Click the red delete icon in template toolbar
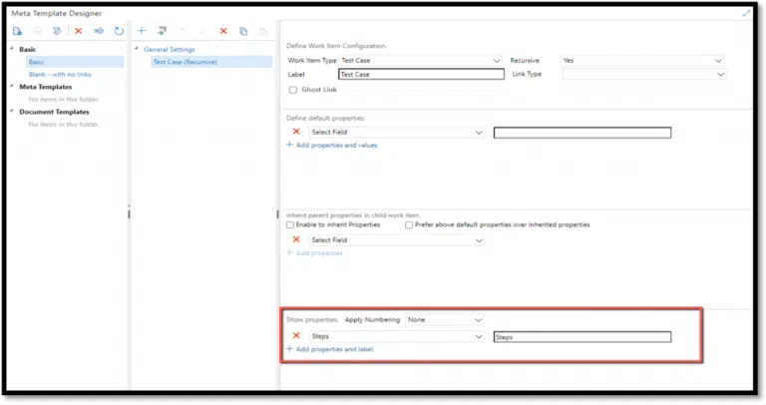Image resolution: width=766 pixels, height=405 pixels. coord(79,32)
